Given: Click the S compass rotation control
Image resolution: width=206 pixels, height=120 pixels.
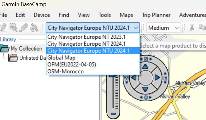Looking at the screenshot, I should pyautogui.click(x=146, y=97).
